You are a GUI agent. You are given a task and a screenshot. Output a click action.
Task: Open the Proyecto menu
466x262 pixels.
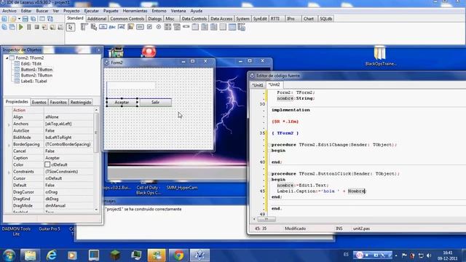71,11
